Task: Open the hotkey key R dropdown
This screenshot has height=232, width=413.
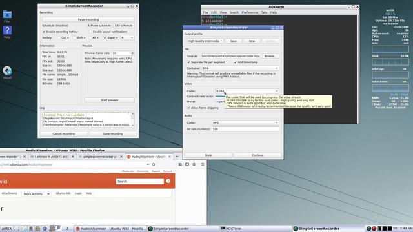Action: (127, 38)
